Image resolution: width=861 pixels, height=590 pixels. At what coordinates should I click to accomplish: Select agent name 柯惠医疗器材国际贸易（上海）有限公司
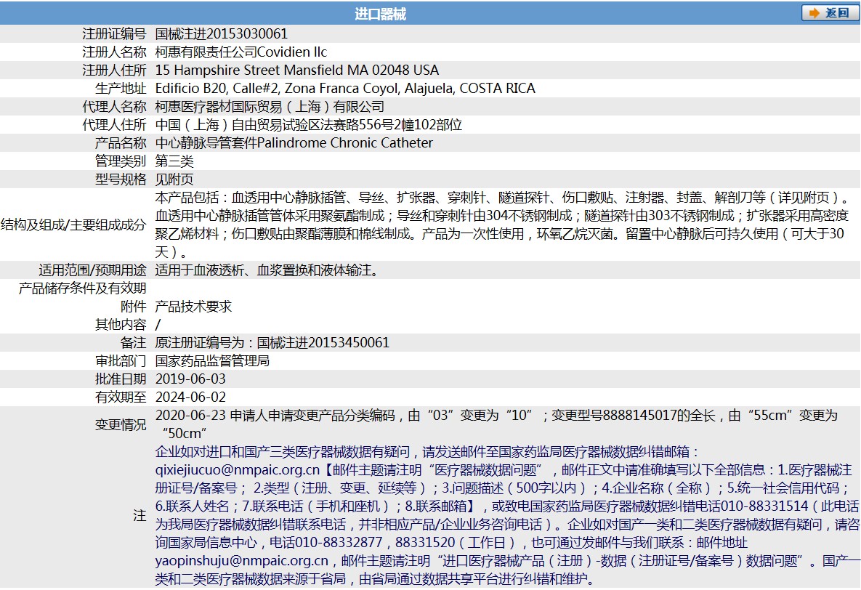270,107
